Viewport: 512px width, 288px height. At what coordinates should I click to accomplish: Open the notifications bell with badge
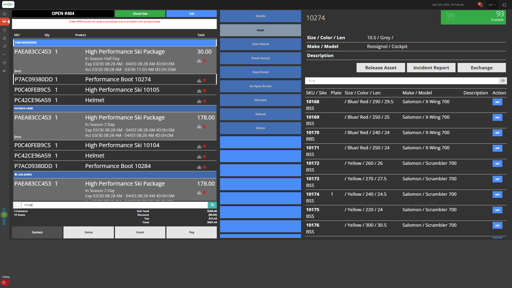click(481, 5)
